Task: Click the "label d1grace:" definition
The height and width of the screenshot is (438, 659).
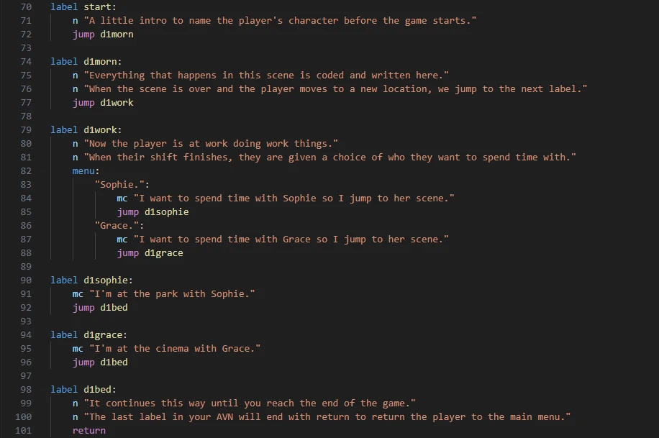Action: [x=88, y=334]
